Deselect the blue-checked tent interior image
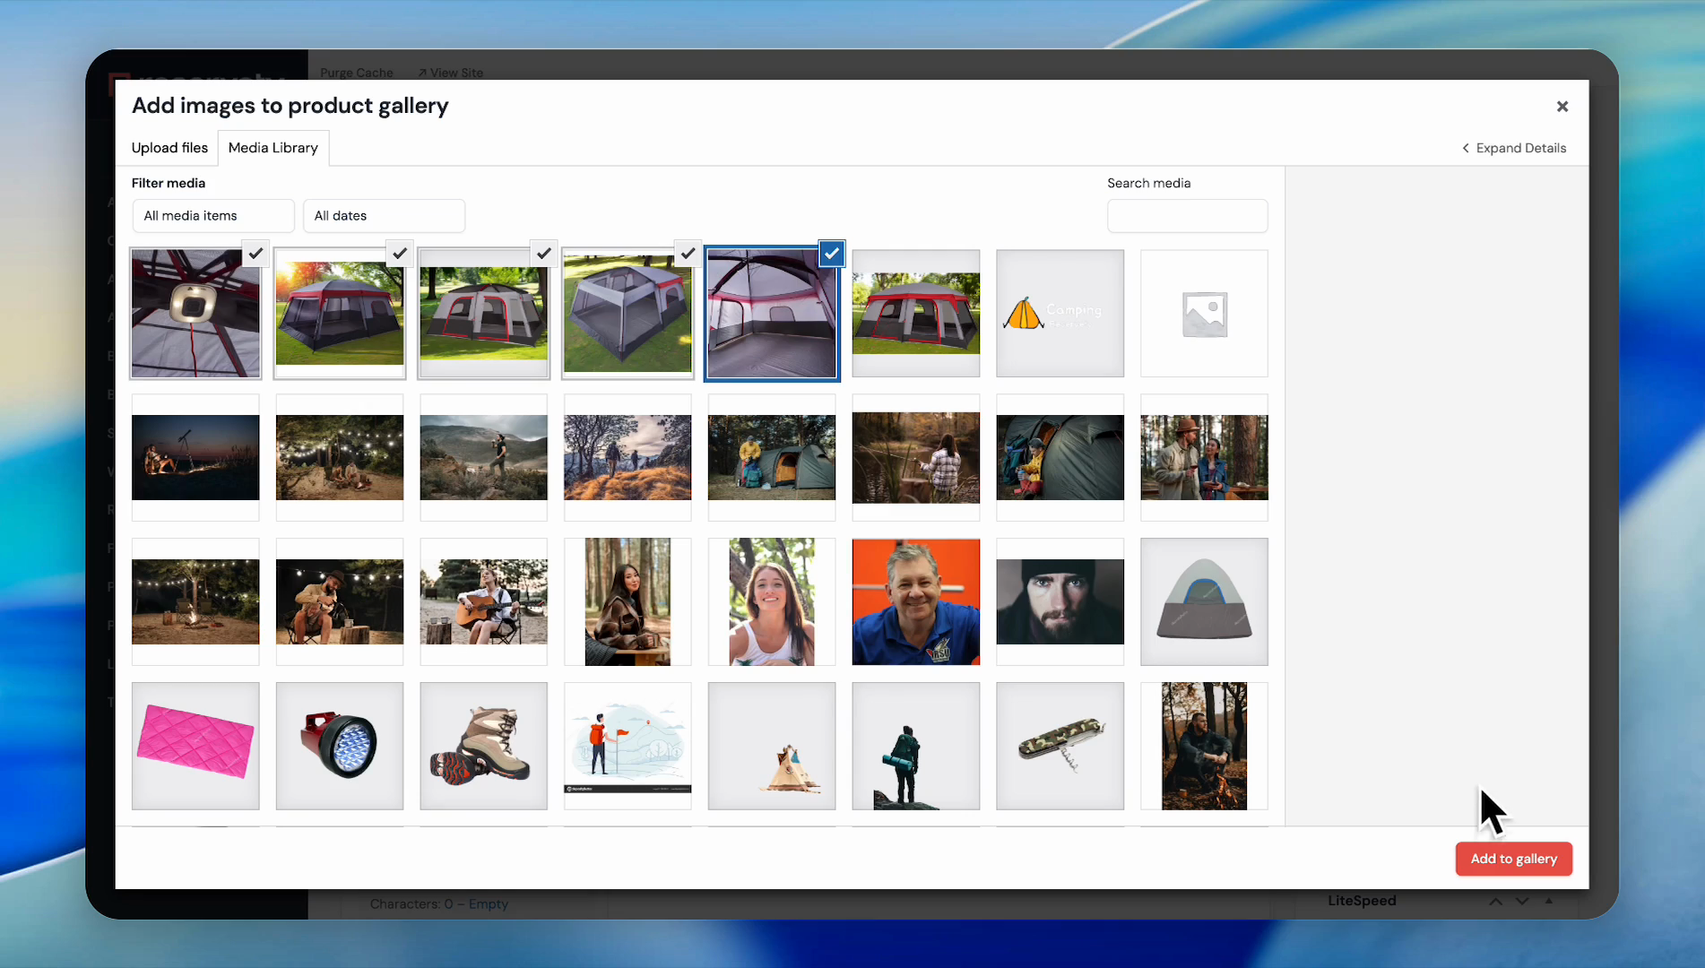 (831, 254)
